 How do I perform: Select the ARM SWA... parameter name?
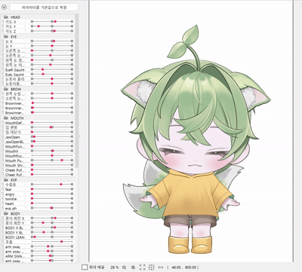(x=15, y=256)
